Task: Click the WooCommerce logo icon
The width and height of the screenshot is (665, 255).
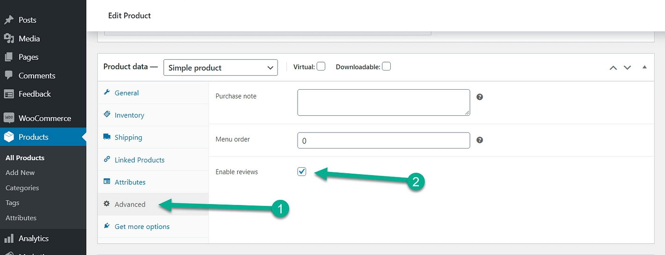Action: tap(9, 118)
